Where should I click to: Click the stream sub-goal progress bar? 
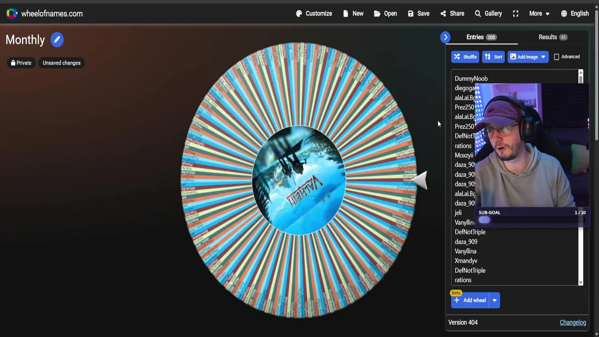[x=532, y=220]
